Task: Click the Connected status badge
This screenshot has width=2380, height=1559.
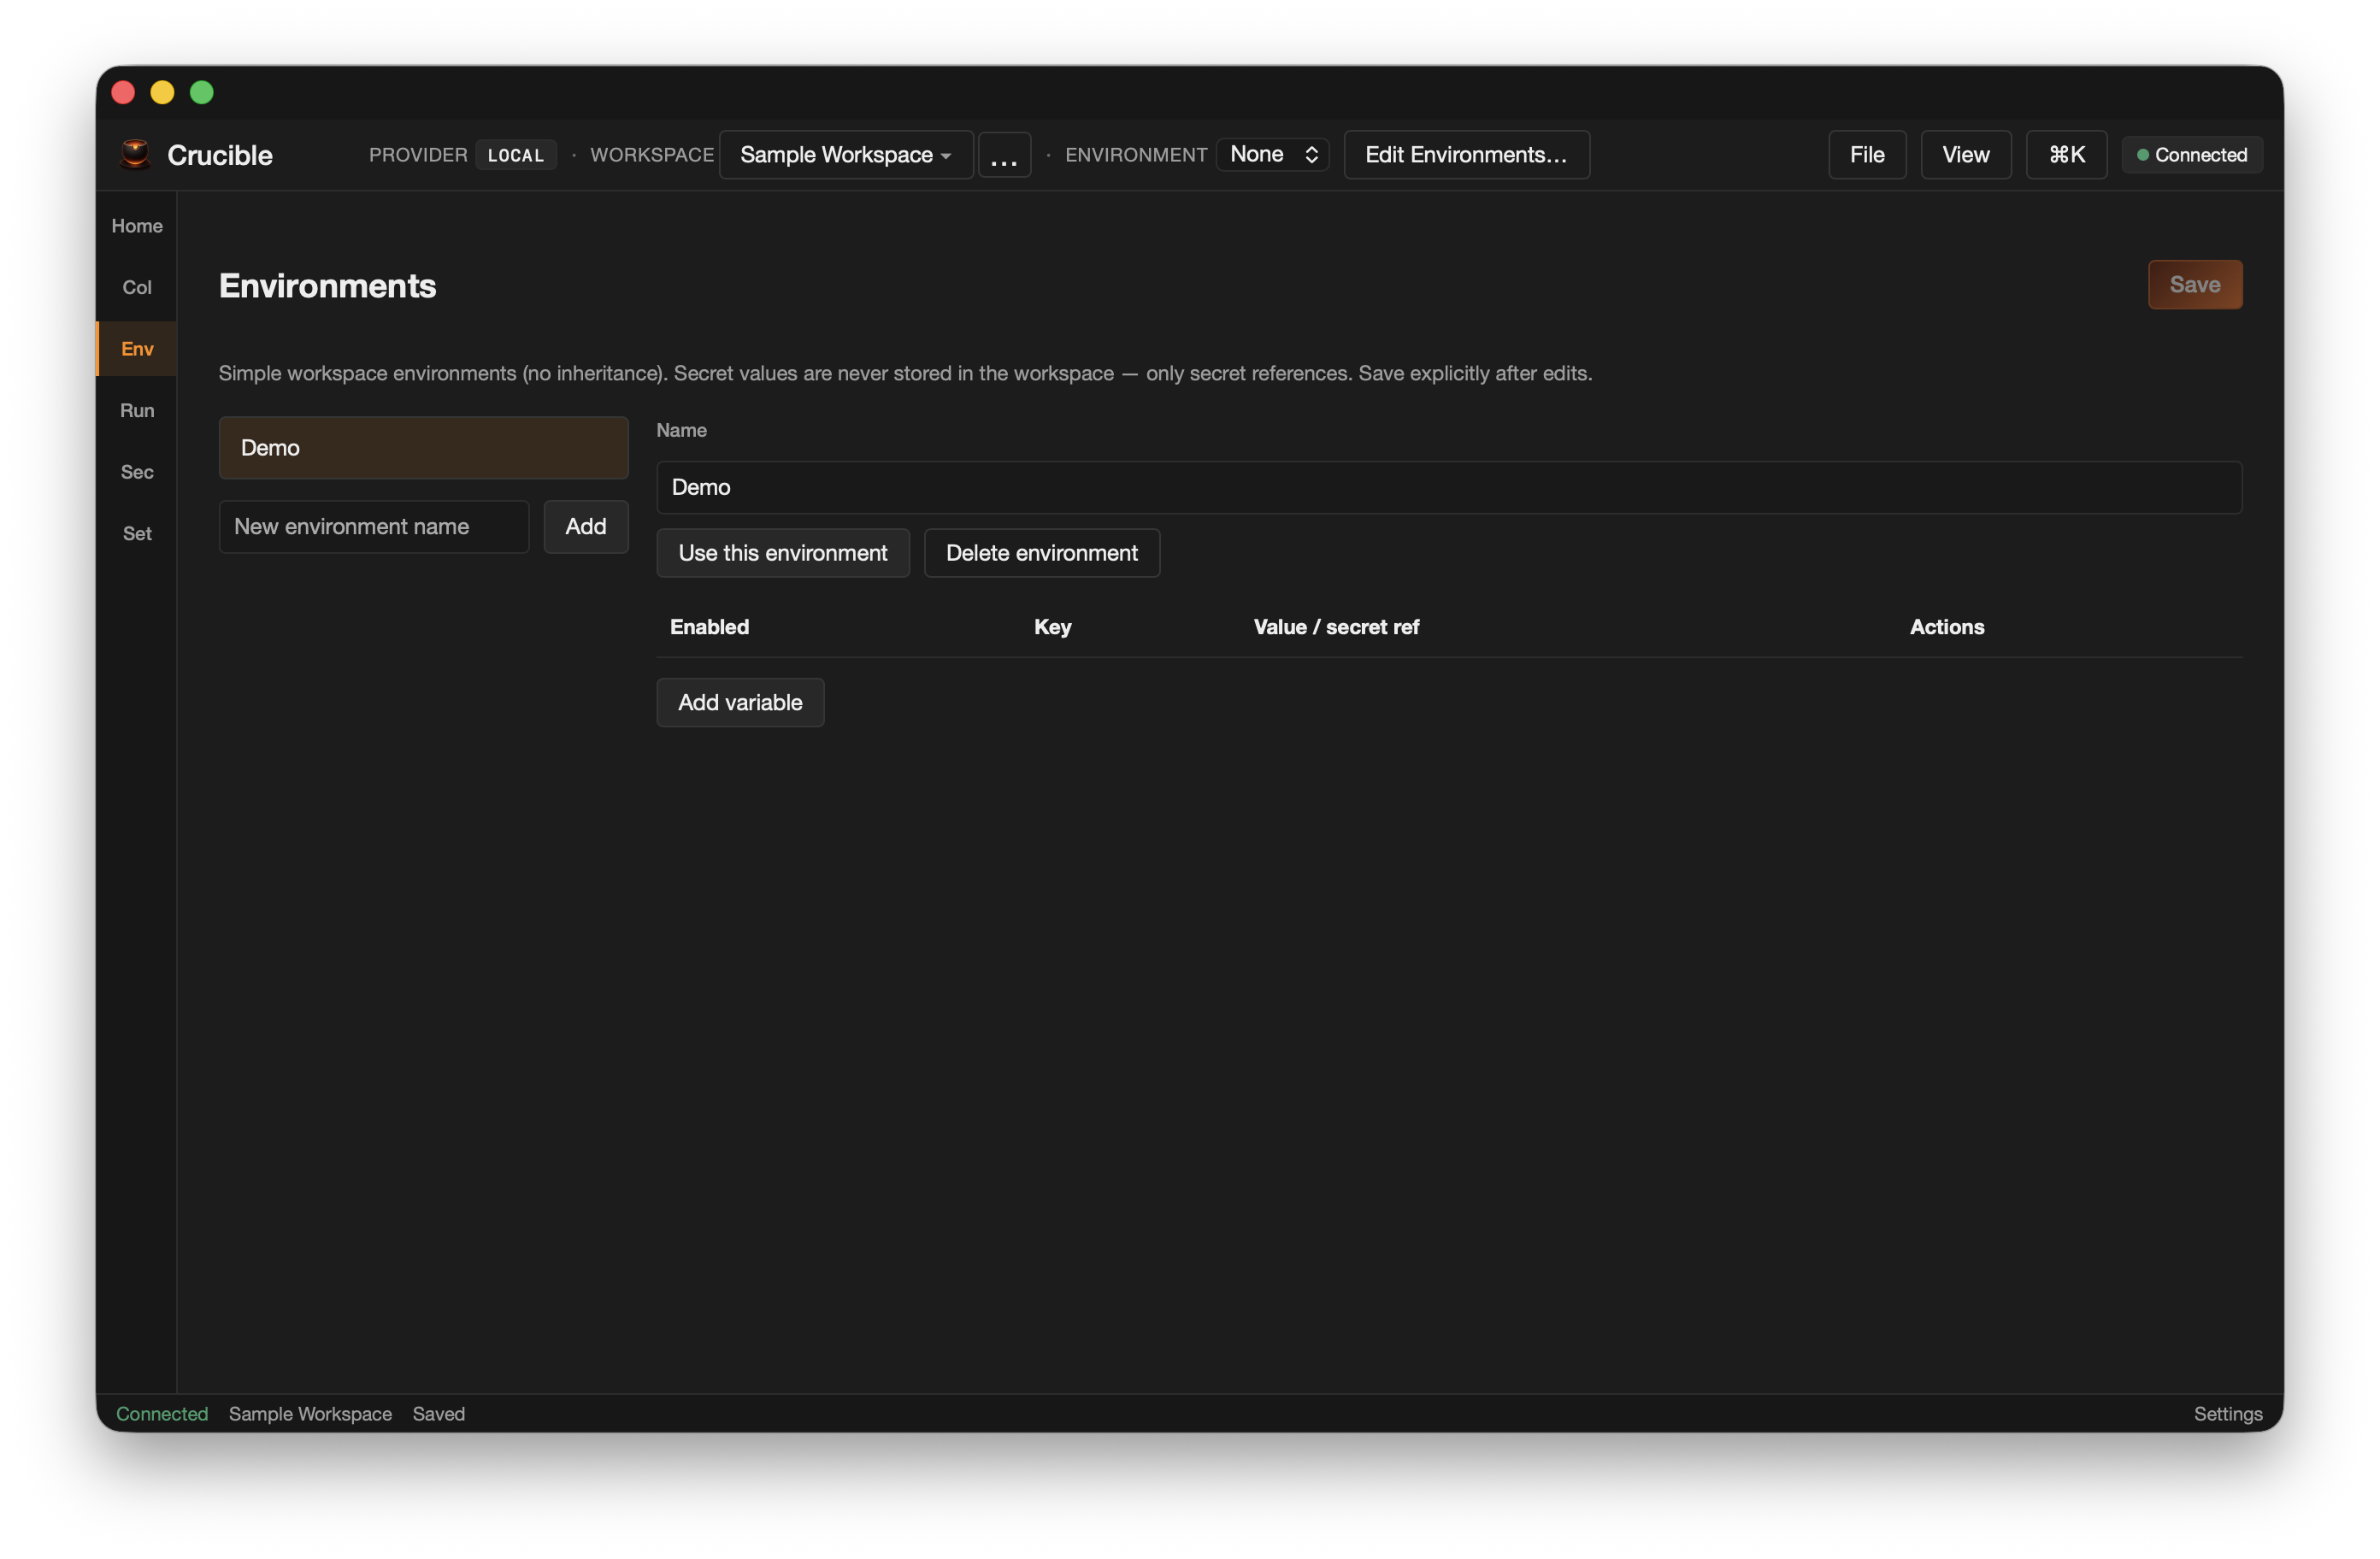Action: tap(2191, 154)
